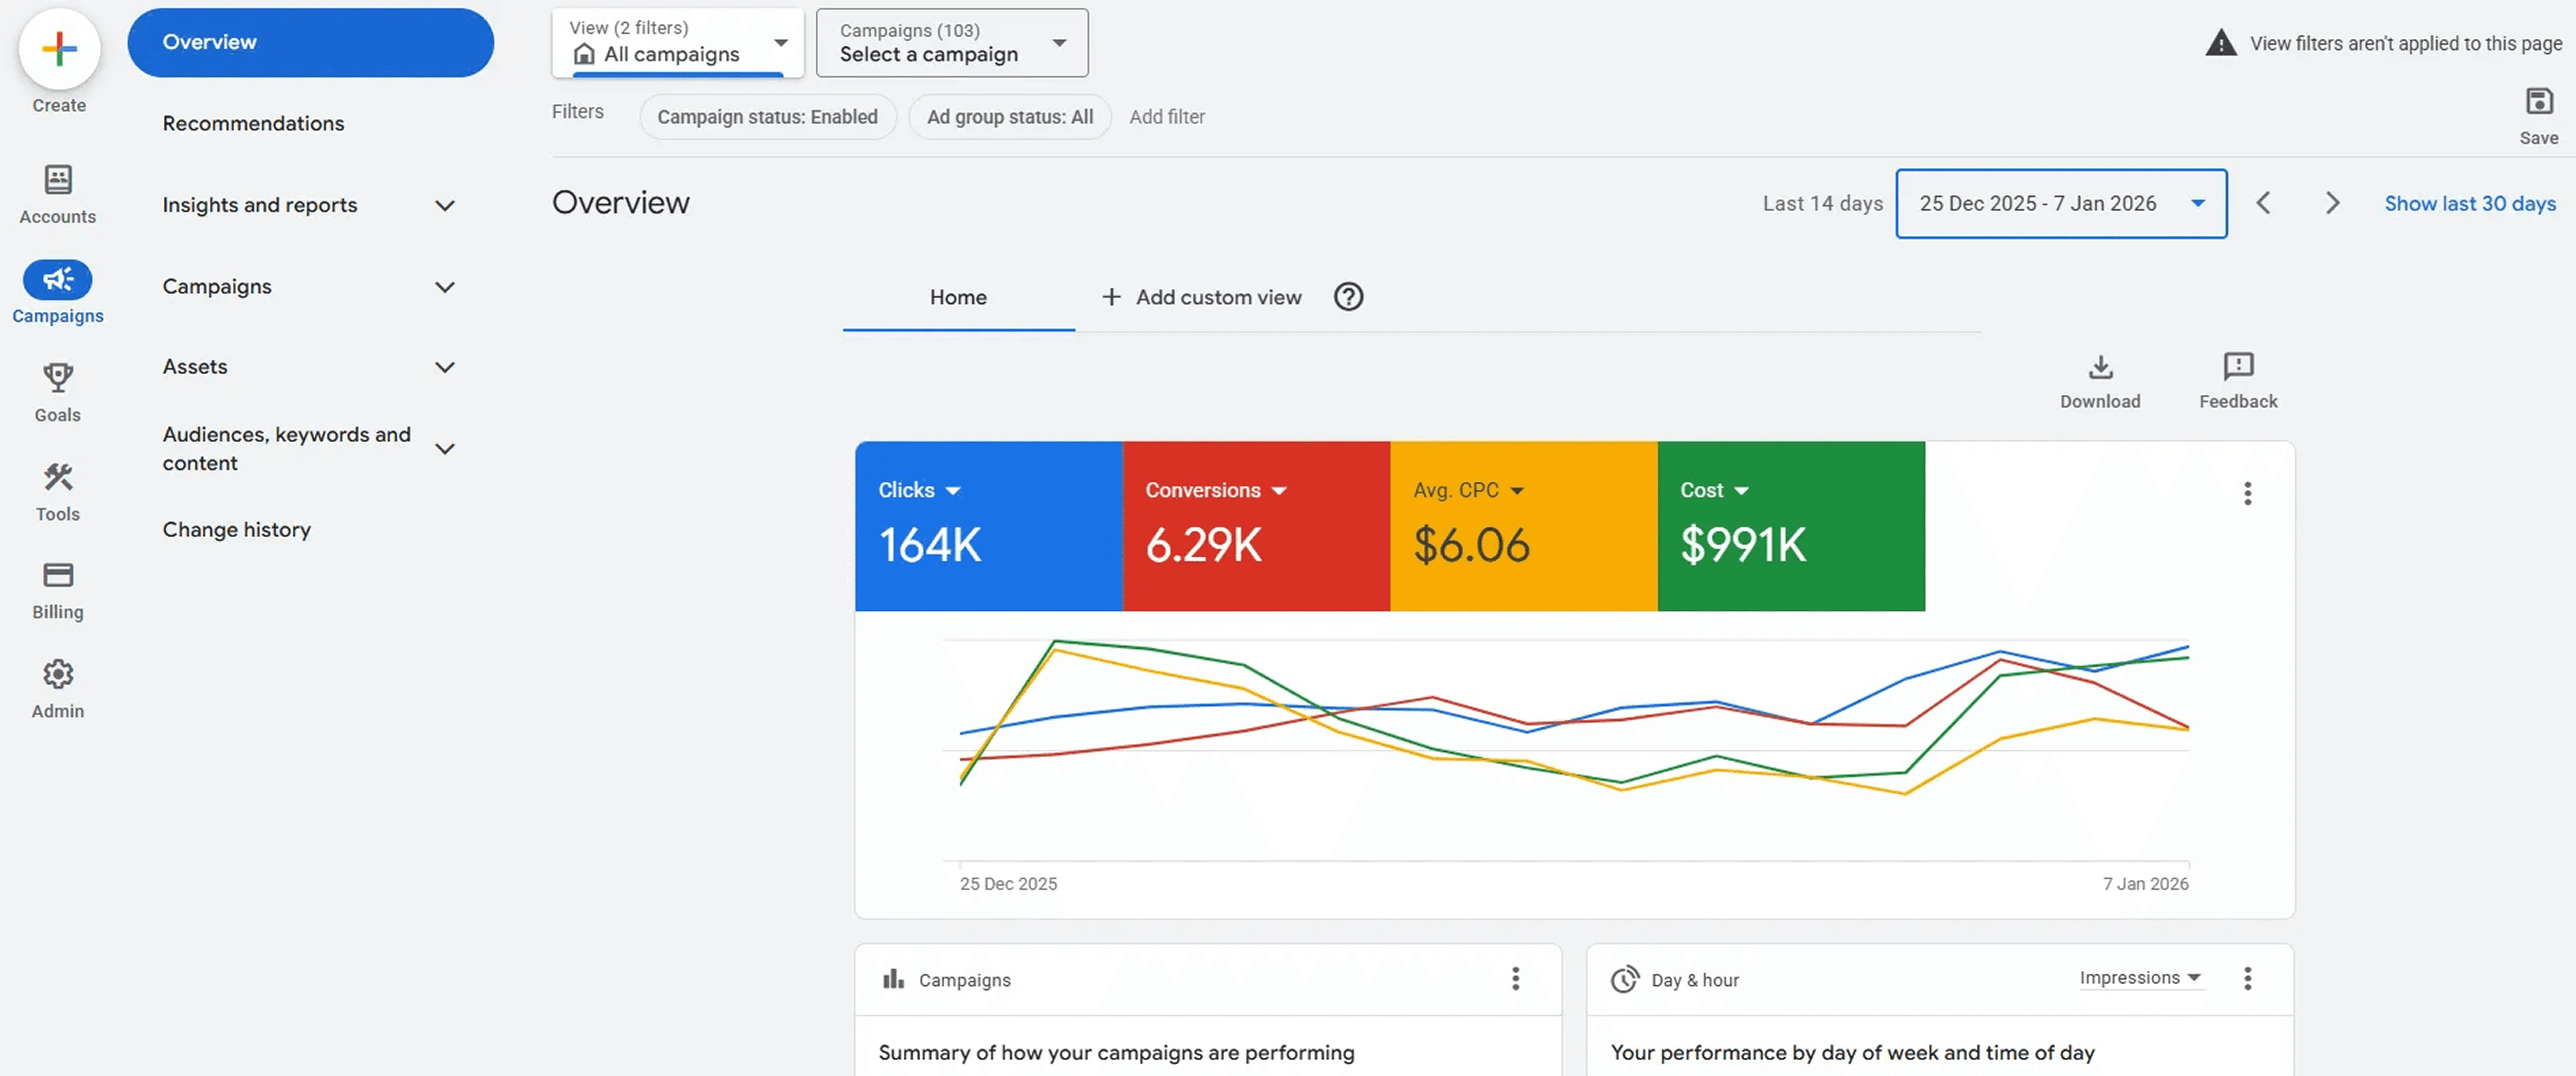
Task: Open the Admin gear icon
Action: 58,674
